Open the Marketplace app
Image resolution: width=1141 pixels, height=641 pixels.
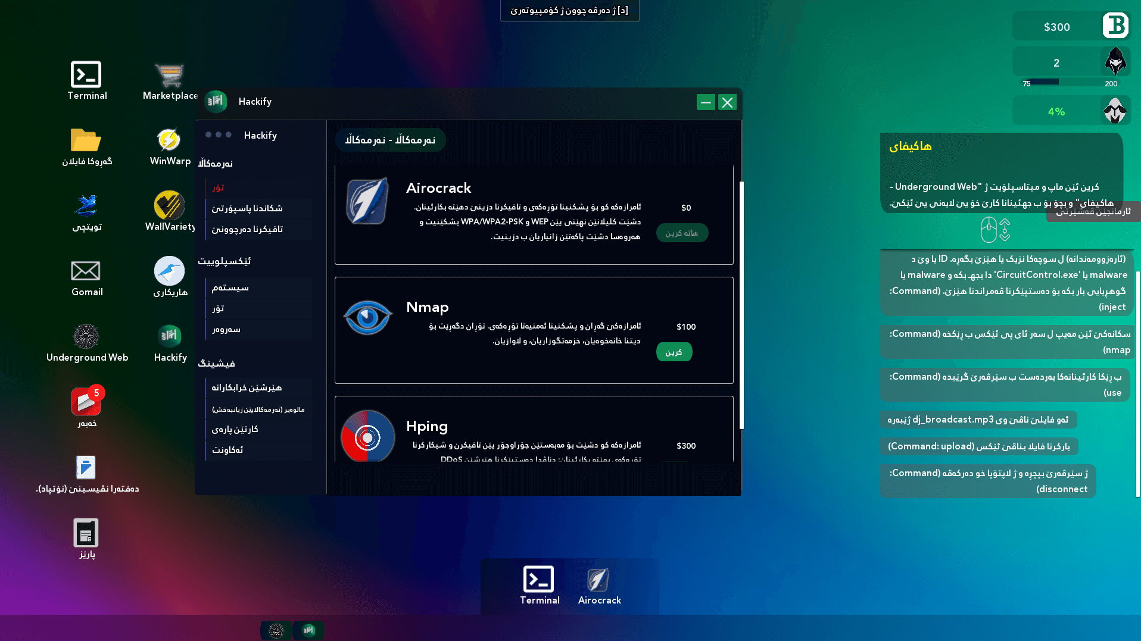click(x=169, y=74)
